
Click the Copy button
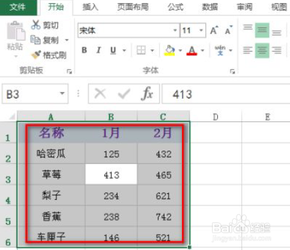click(x=45, y=40)
